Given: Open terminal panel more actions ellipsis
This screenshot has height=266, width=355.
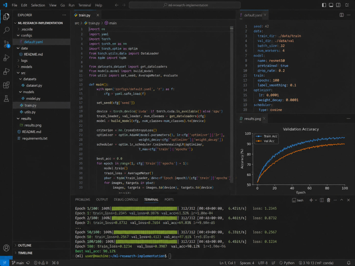Looking at the screenshot, I should coord(335,200).
